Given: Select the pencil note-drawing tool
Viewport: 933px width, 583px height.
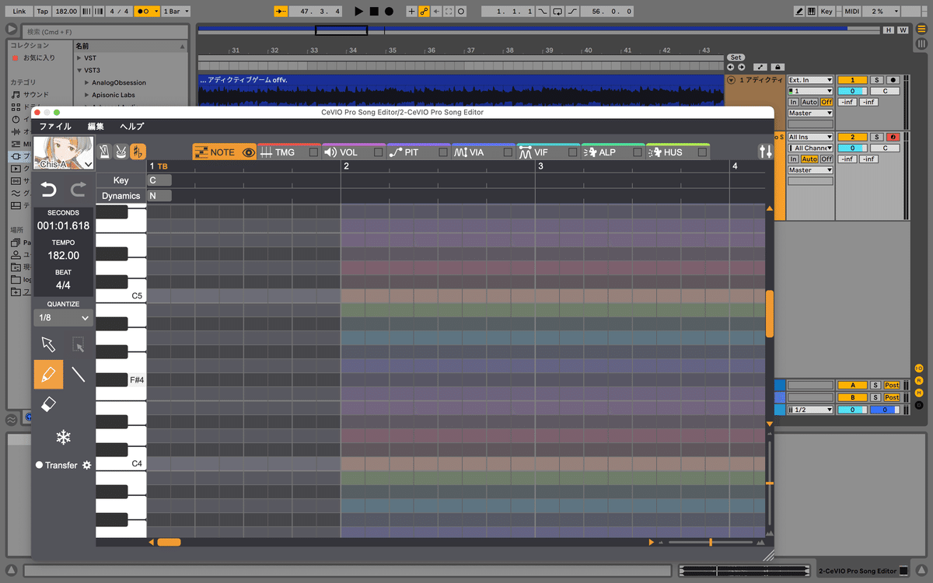Looking at the screenshot, I should point(48,374).
